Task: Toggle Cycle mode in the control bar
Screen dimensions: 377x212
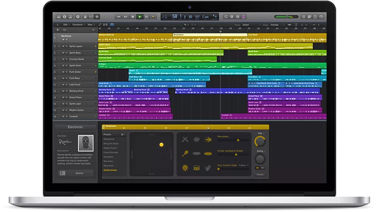Action: (x=226, y=17)
